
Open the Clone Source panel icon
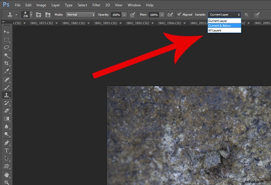48,15
